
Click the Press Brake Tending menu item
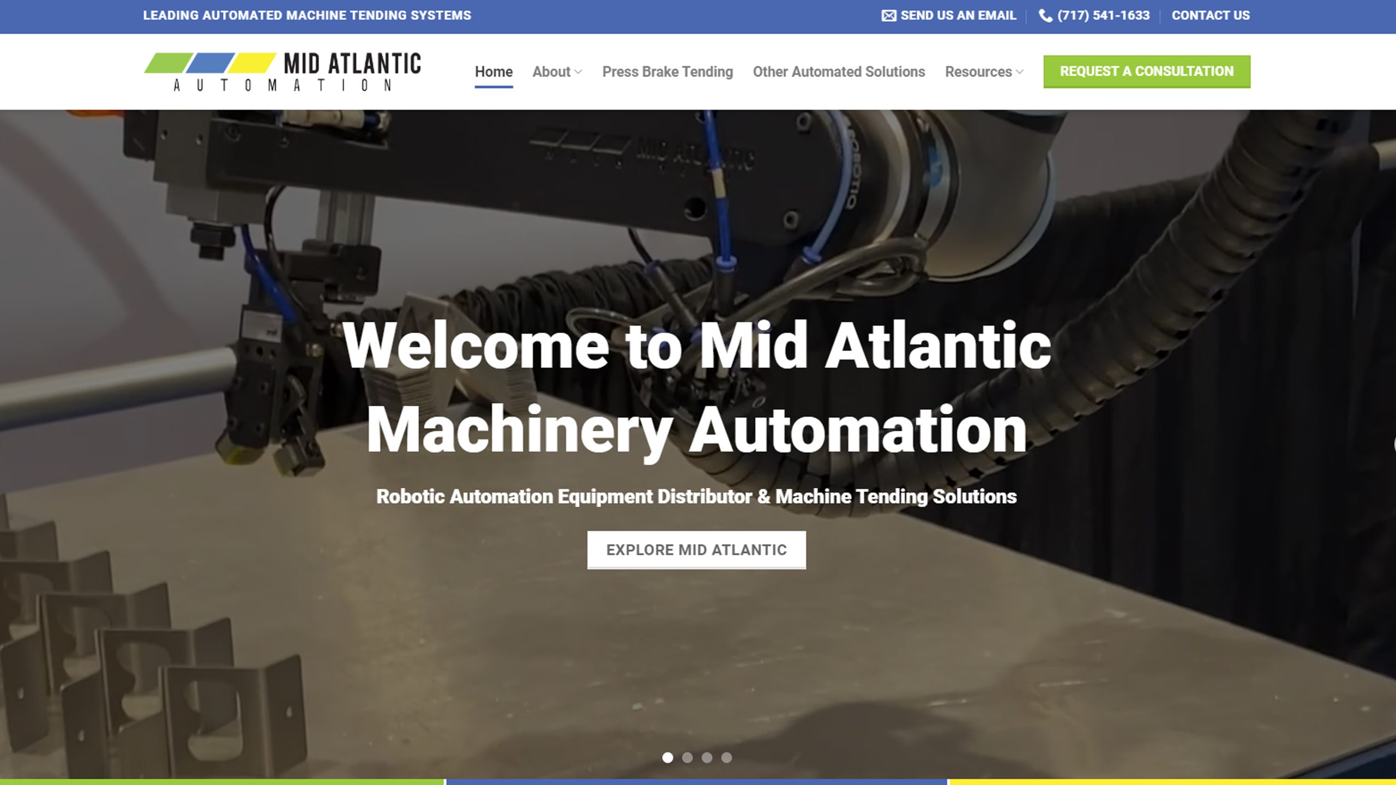[x=667, y=71]
